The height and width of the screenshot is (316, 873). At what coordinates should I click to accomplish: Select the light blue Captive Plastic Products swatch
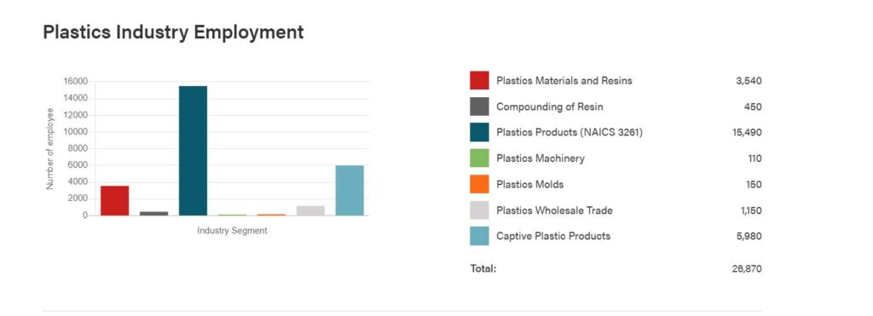tap(479, 236)
